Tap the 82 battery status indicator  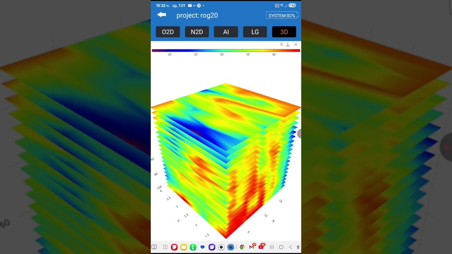pos(292,6)
